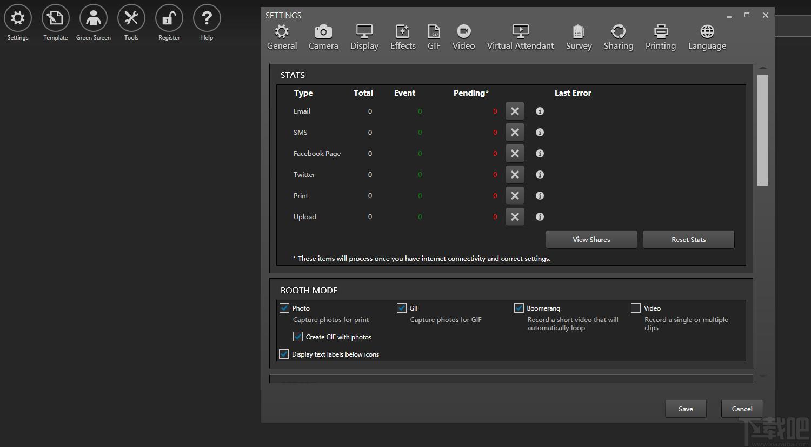This screenshot has height=447, width=811.
Task: Open the Template editor icon
Action: pos(56,18)
